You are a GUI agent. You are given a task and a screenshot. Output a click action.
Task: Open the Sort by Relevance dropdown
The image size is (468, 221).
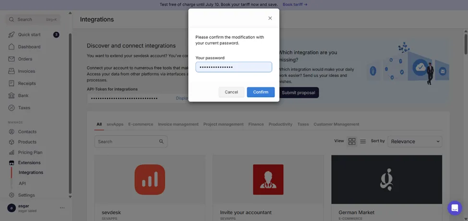point(415,141)
